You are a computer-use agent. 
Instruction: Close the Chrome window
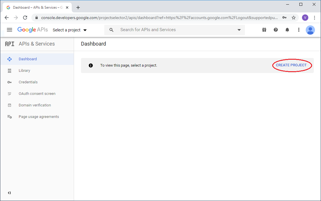coord(314,4)
